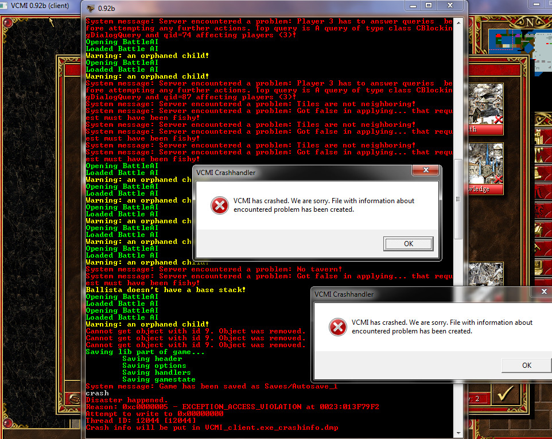552x439 pixels.
Task: Minimize the 0.92b console window
Action: [412, 5]
